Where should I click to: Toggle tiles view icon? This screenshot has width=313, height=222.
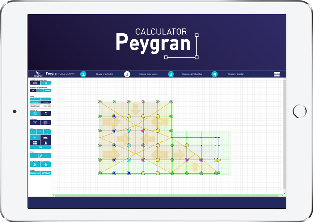[35, 142]
